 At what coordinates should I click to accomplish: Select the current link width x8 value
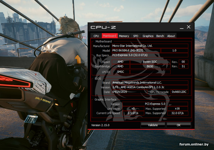[133, 109]
